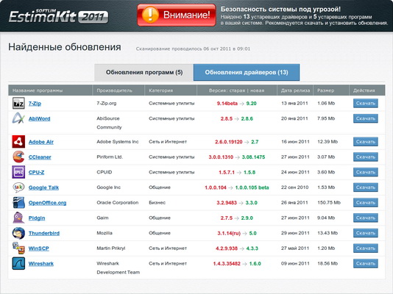The image size is (393, 294).
Task: Click the Thunderbird mail icon
Action: [18, 233]
